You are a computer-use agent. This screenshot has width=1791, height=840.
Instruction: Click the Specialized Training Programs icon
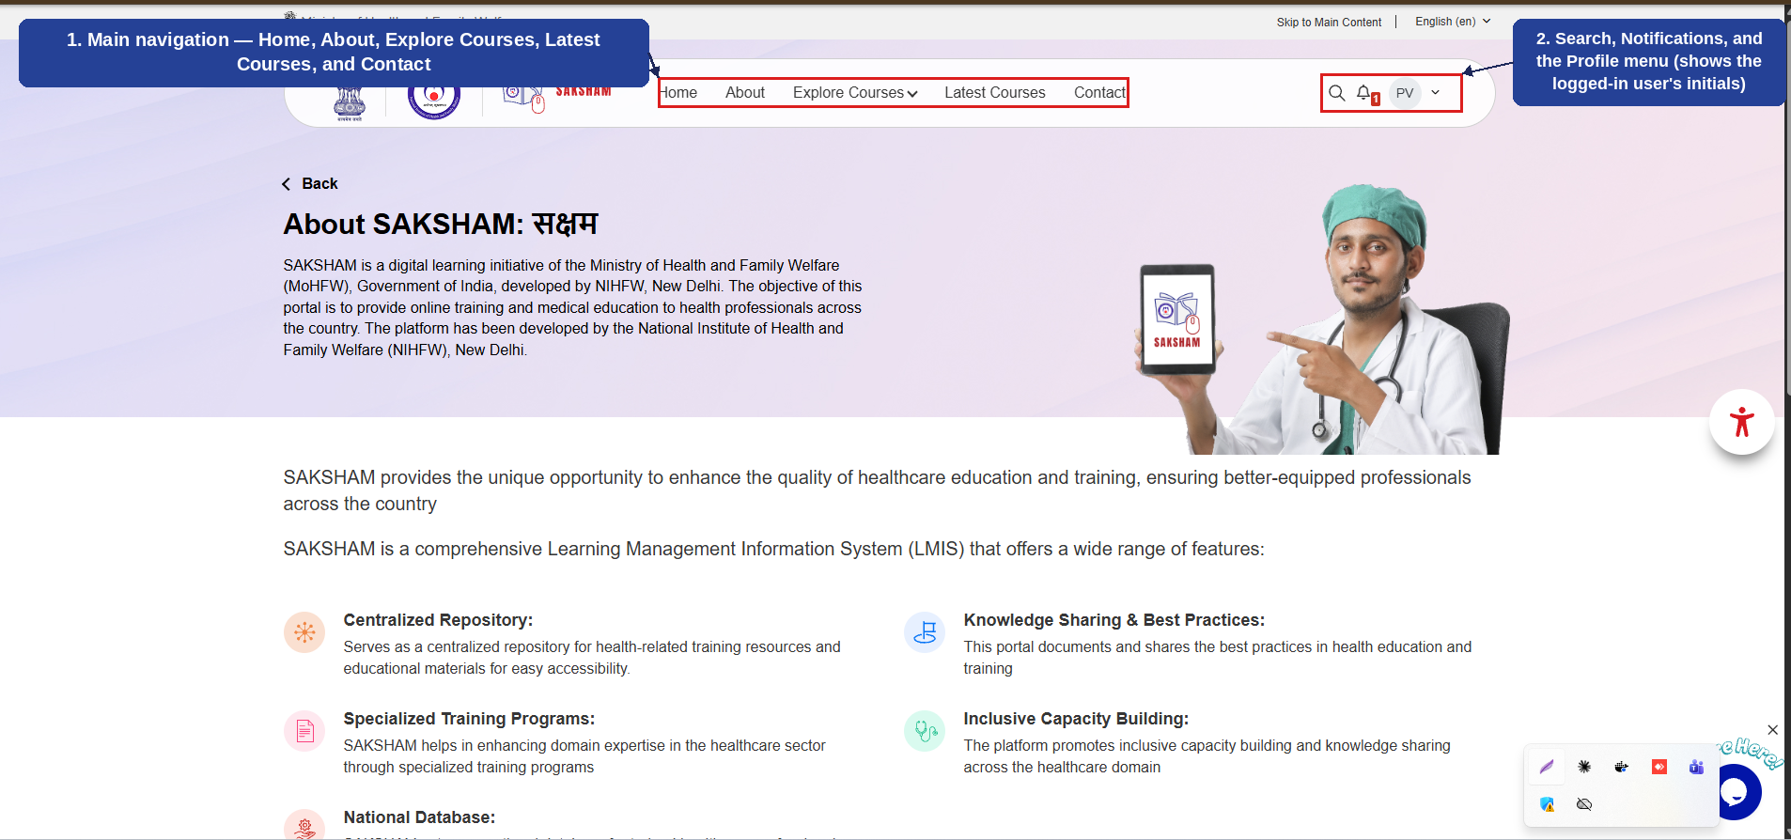tap(304, 731)
